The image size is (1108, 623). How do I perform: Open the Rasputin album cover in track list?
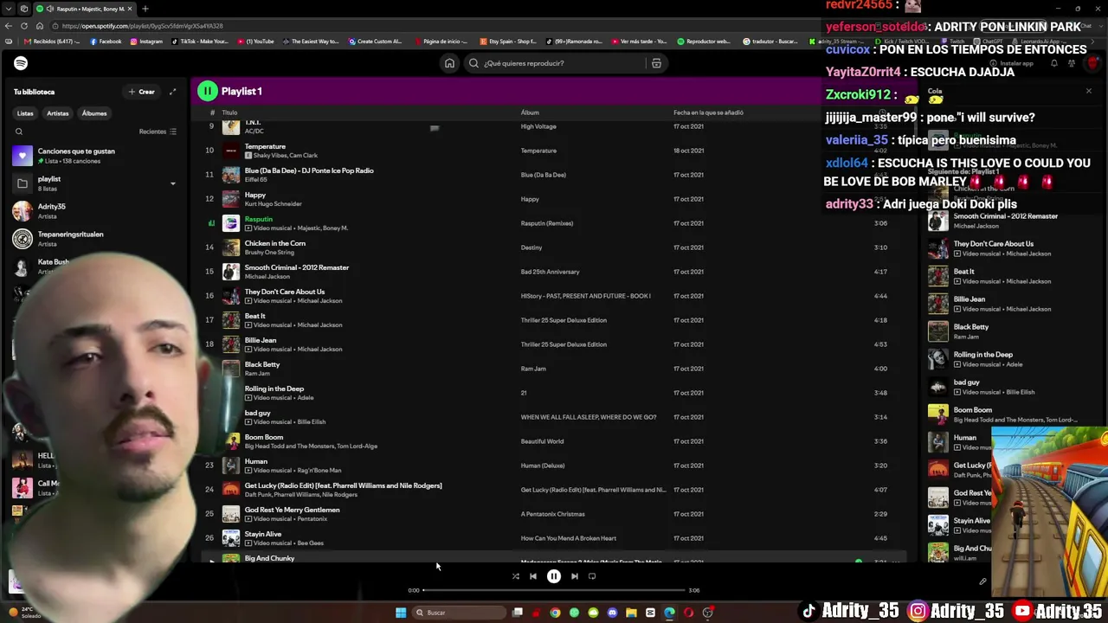[231, 223]
